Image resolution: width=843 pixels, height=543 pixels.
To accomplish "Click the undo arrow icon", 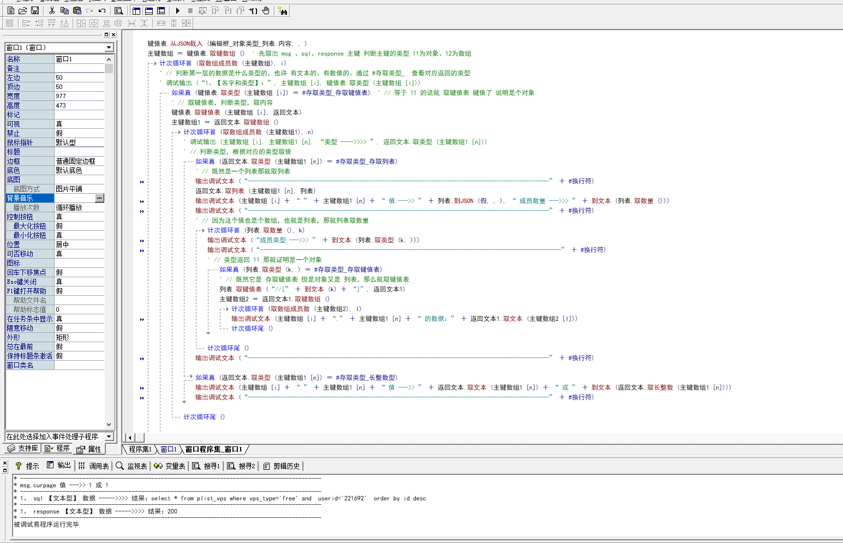I will click(x=102, y=10).
